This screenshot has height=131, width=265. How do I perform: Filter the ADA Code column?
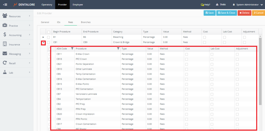click(72, 49)
